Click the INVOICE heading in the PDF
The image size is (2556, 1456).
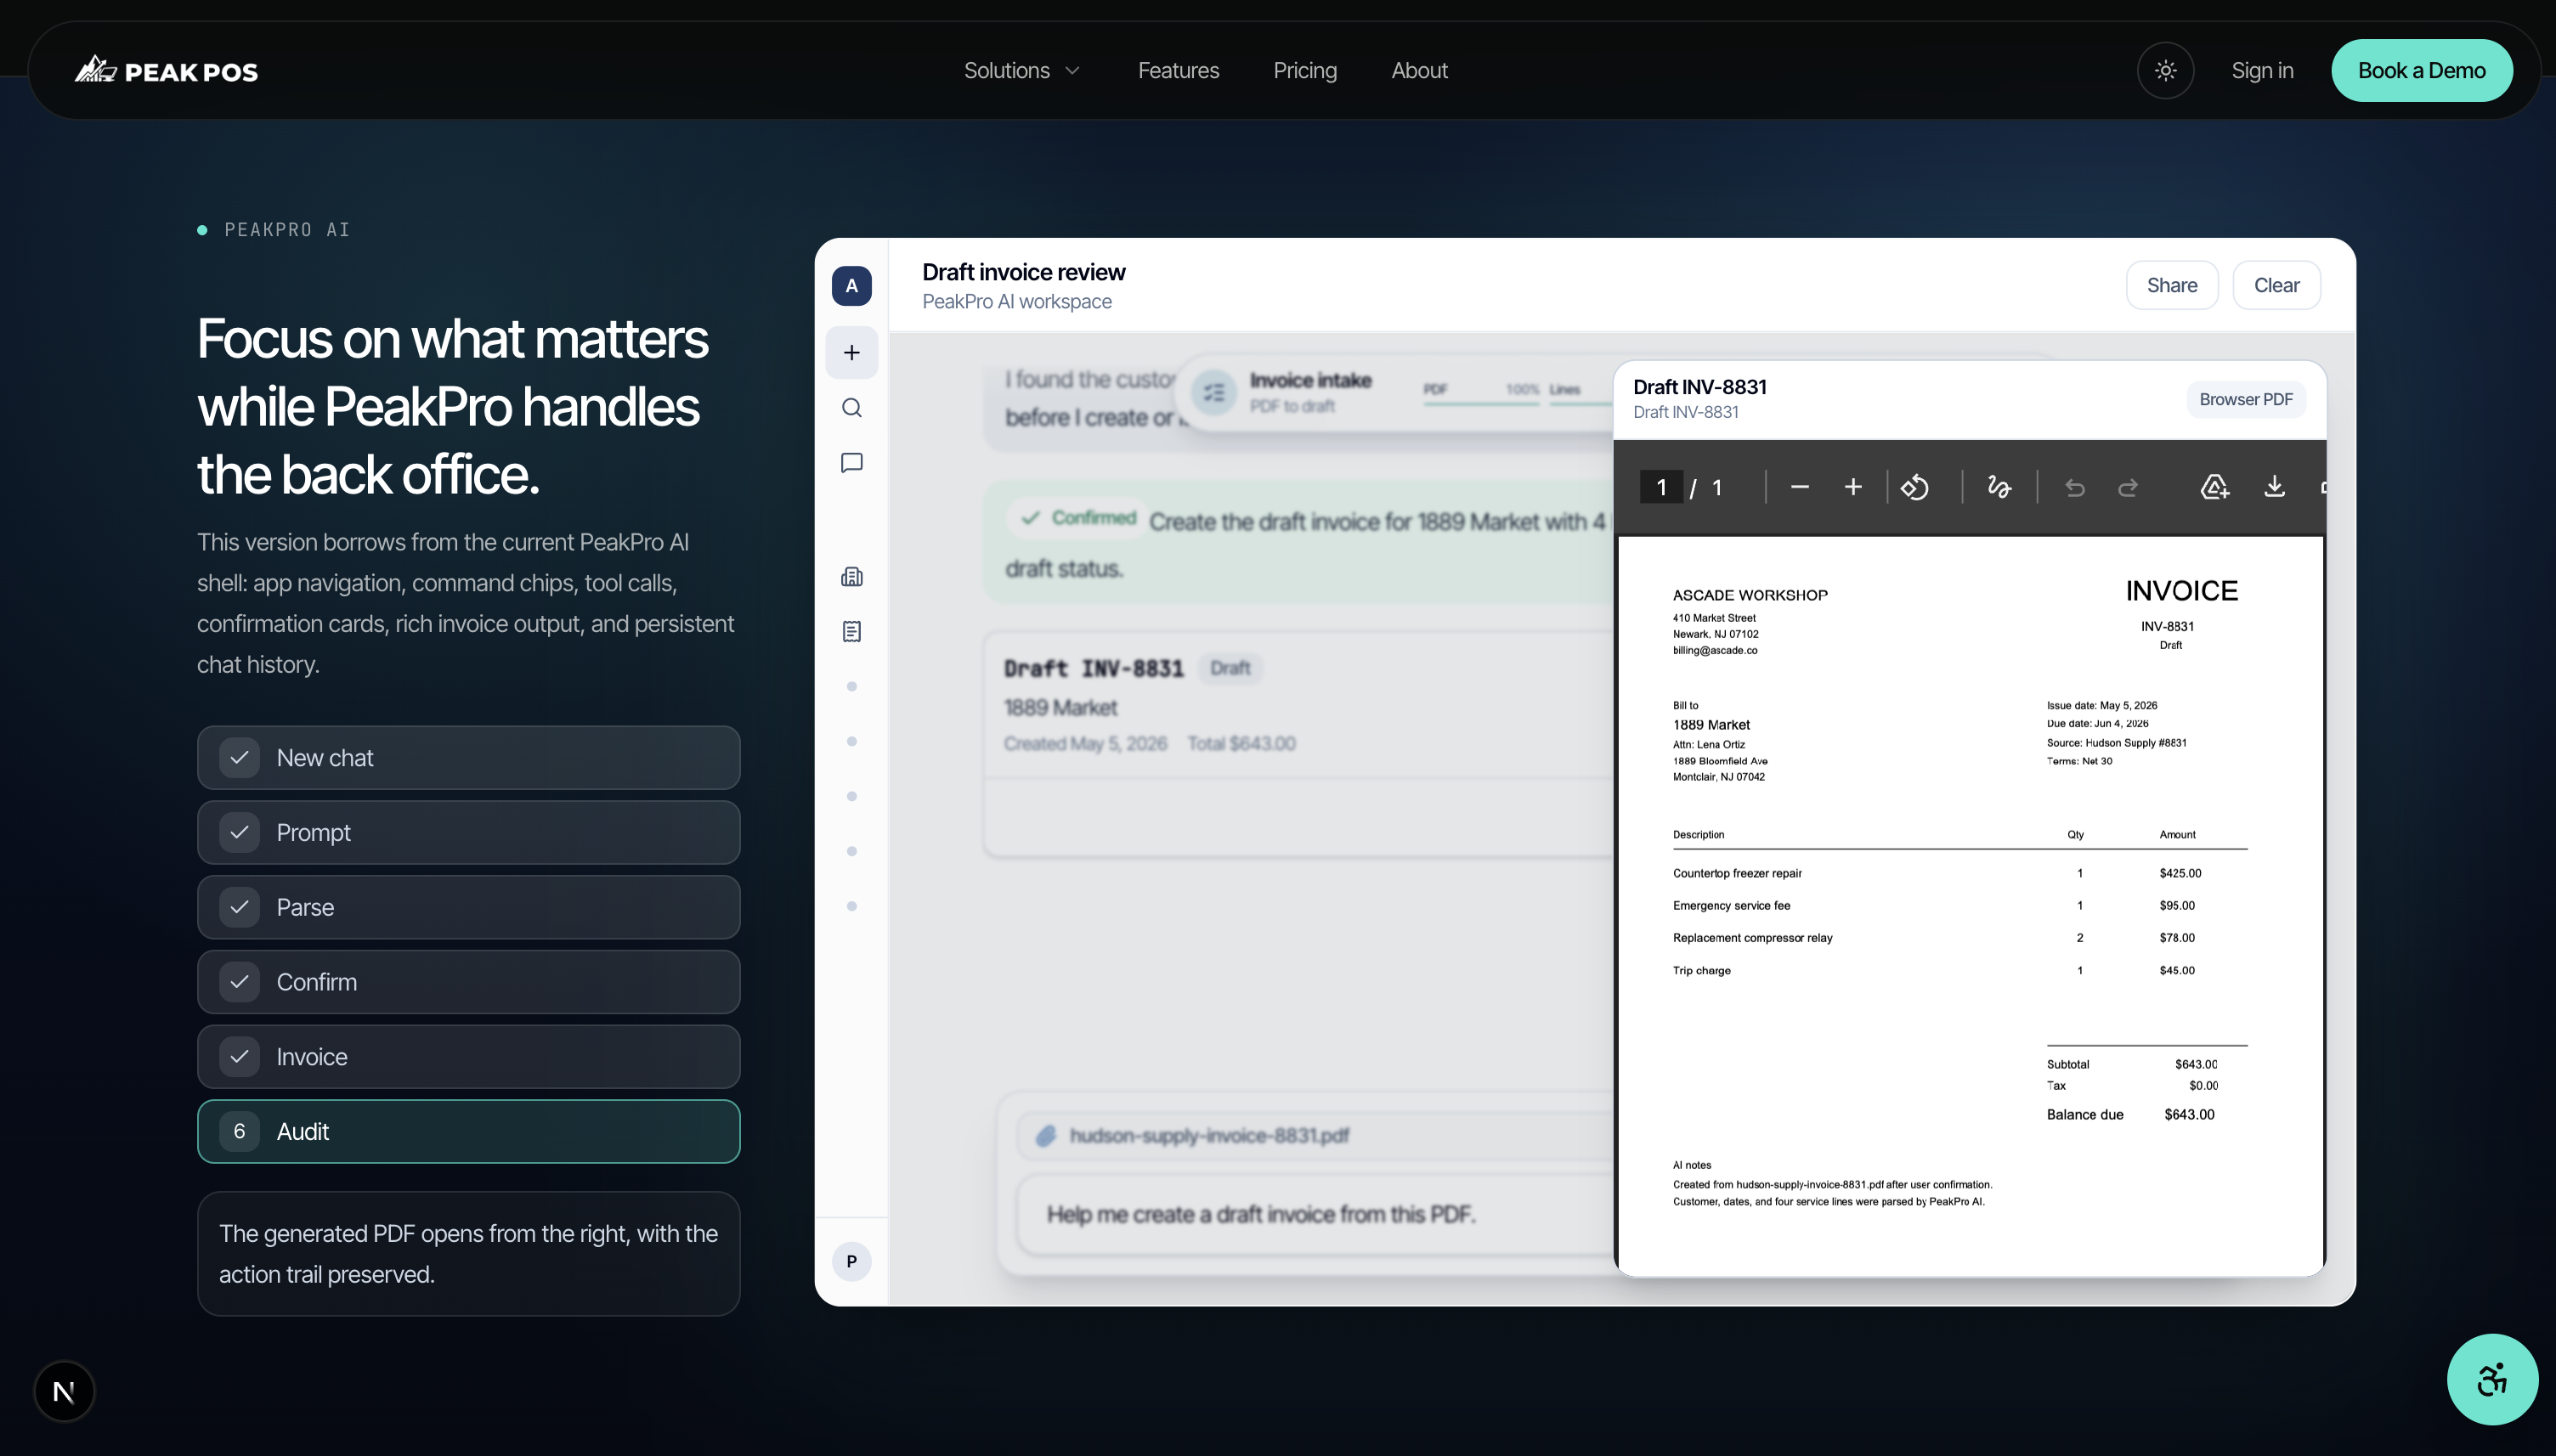(x=2181, y=591)
